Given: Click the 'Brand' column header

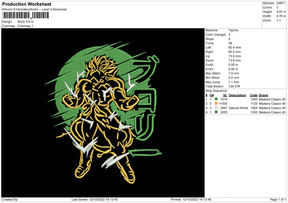Looking at the screenshot, I should tap(264, 95).
